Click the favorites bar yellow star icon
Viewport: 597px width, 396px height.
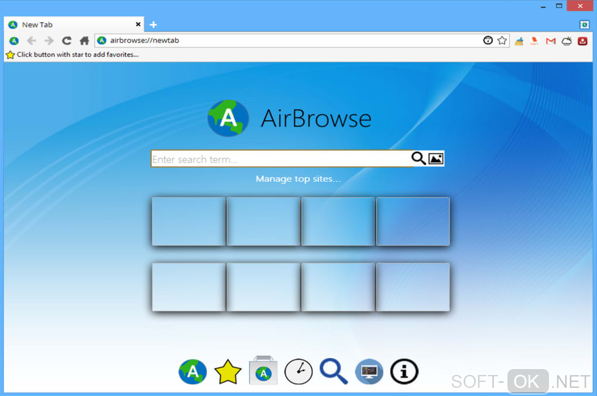(11, 55)
